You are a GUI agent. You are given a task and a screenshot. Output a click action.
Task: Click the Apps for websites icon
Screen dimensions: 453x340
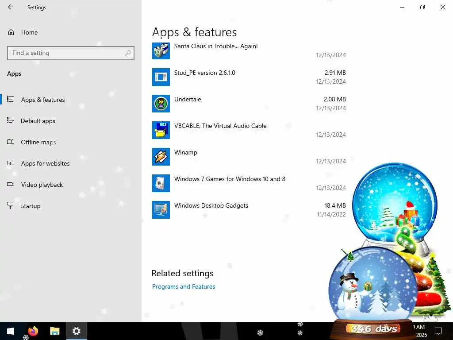click(11, 163)
